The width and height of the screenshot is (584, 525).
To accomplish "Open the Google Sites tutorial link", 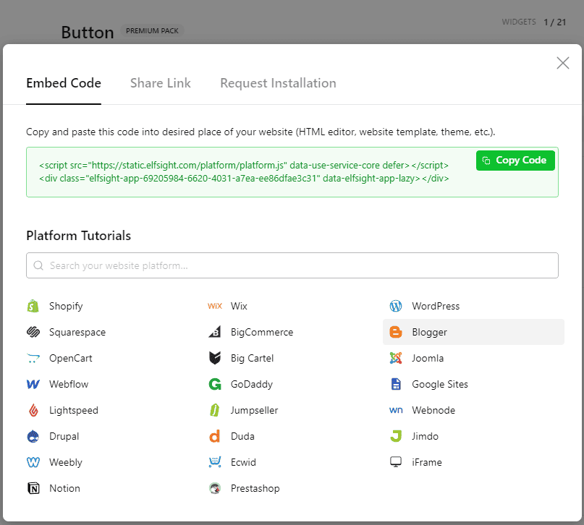I will click(440, 385).
